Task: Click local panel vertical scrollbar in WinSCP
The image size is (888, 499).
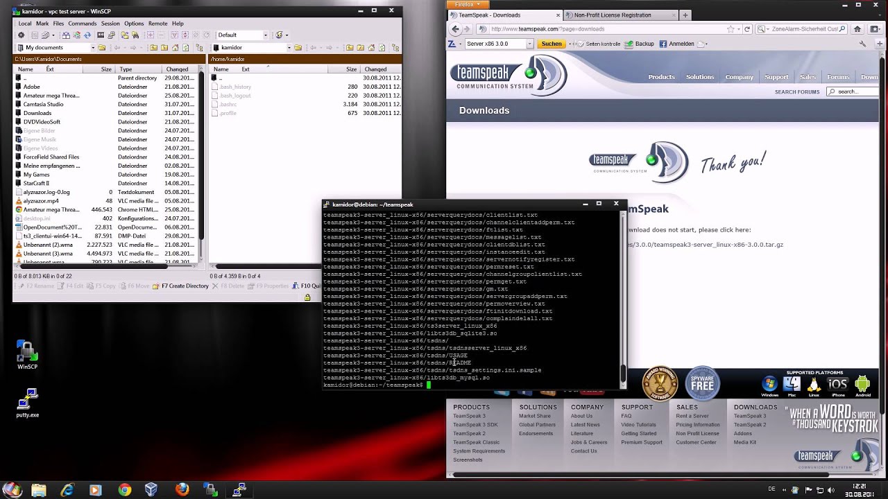Action: (x=202, y=166)
